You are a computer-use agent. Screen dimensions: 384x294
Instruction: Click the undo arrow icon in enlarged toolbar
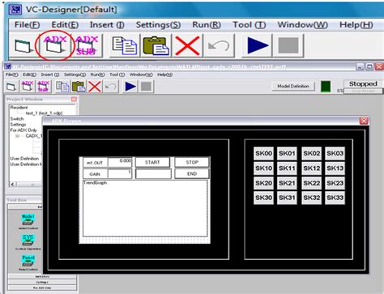pos(219,45)
